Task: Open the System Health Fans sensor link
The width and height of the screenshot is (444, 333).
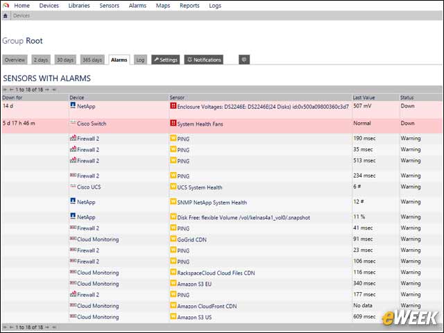Action: (x=200, y=124)
